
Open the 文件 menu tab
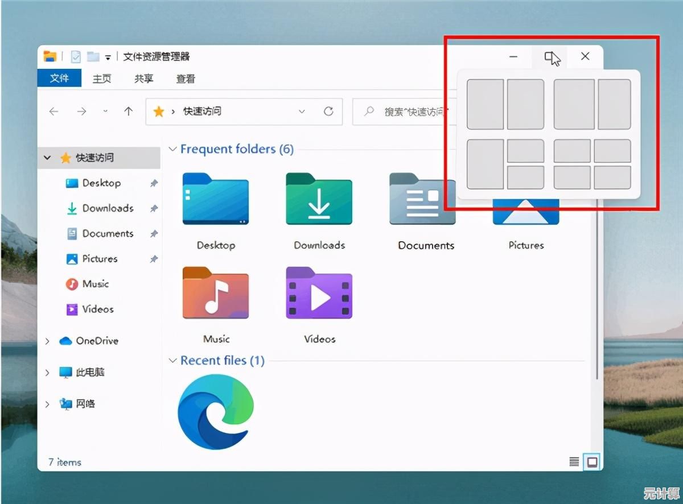[59, 79]
